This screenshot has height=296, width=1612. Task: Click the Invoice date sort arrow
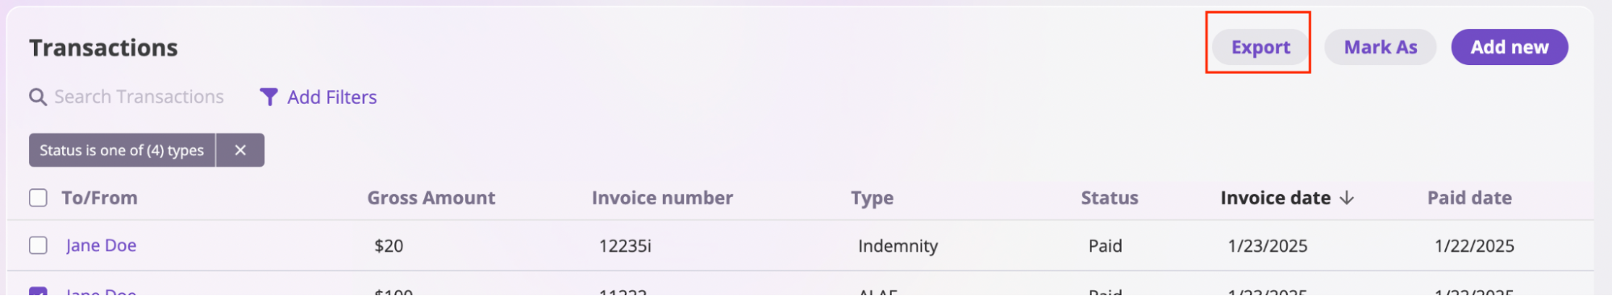pos(1347,198)
